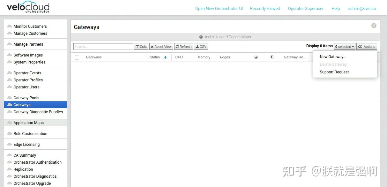Open the '0 selected' dropdown
The width and height of the screenshot is (387, 187).
point(344,47)
